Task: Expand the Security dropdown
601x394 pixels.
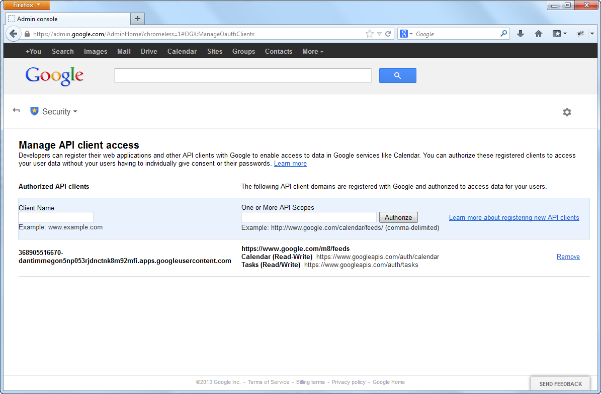Action: (x=59, y=112)
